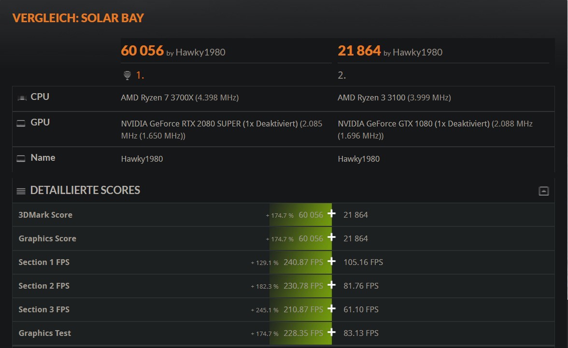
Task: Click the Section 1 FPS label
Action: point(44,262)
